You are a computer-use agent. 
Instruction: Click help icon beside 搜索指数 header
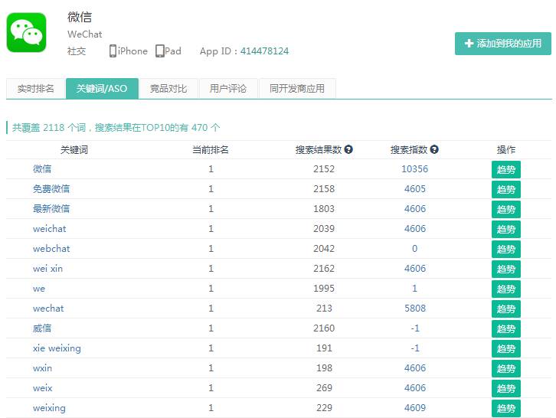coord(434,149)
